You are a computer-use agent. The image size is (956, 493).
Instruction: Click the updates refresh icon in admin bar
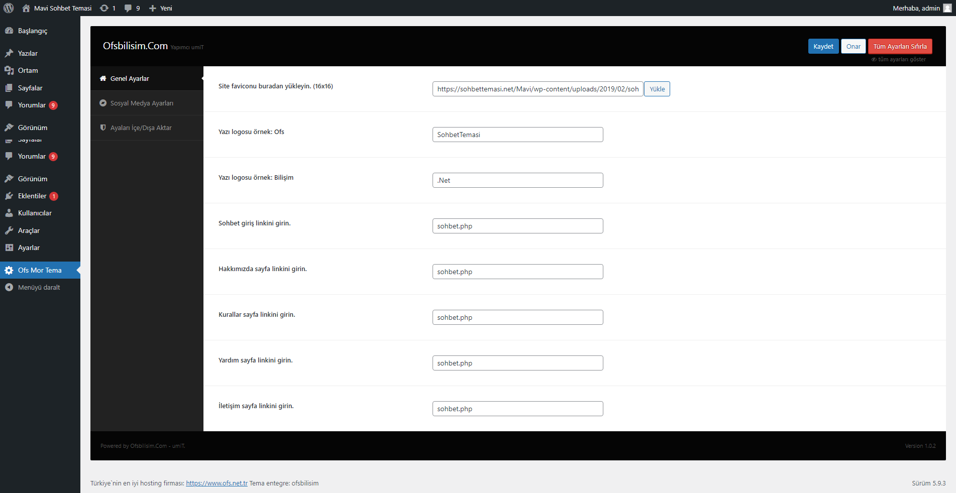click(104, 8)
